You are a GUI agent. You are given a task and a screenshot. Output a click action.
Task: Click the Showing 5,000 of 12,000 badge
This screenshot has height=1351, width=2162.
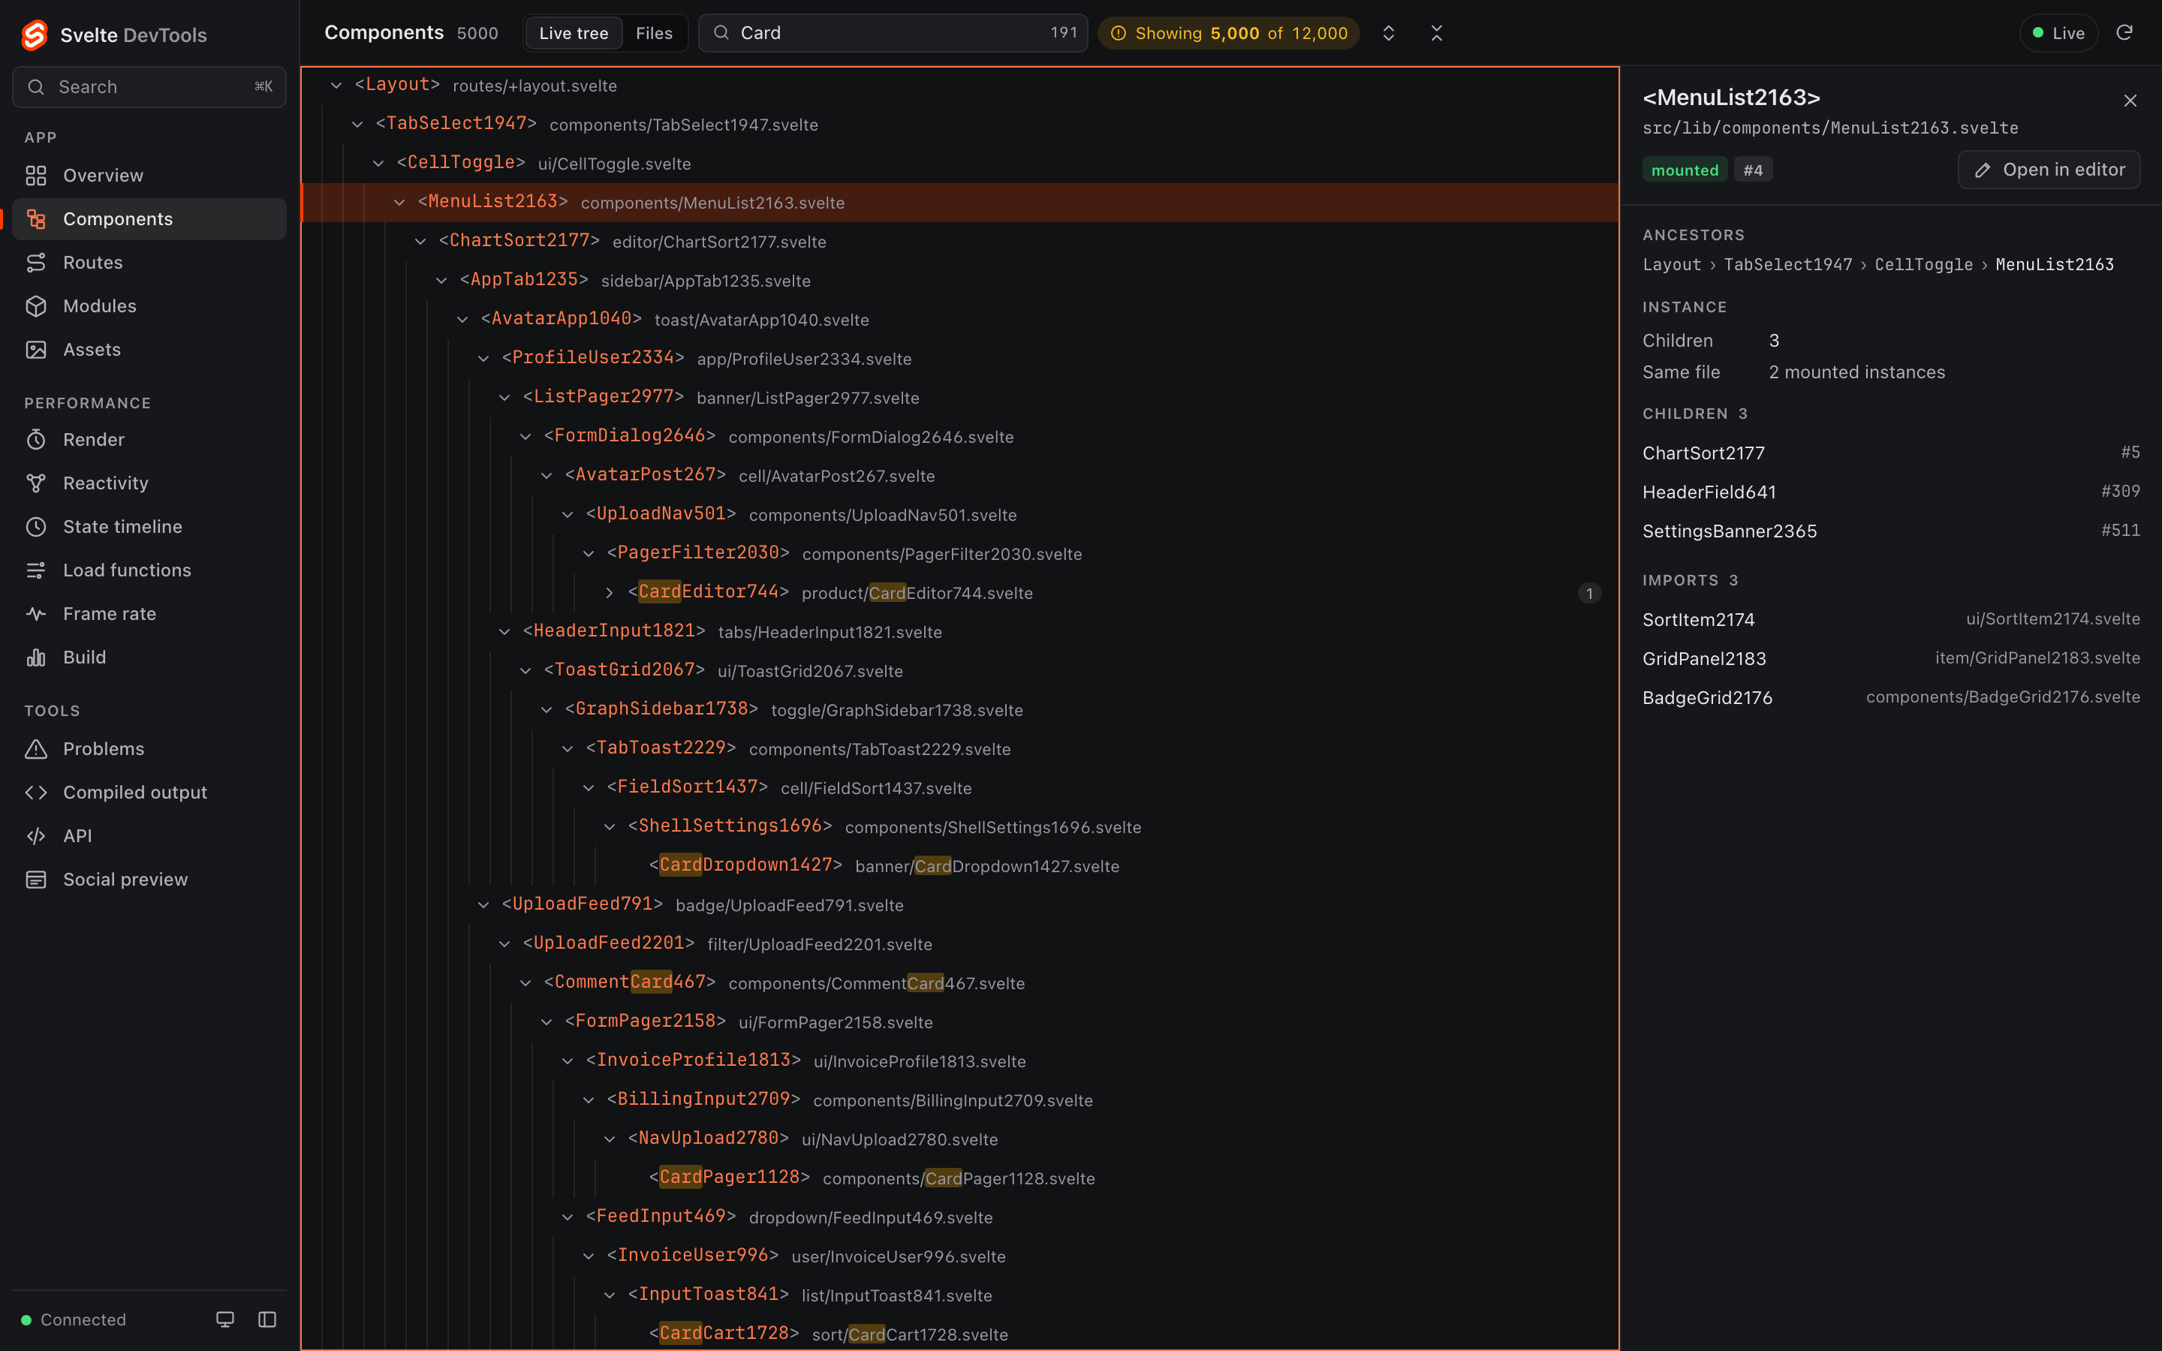pos(1228,33)
